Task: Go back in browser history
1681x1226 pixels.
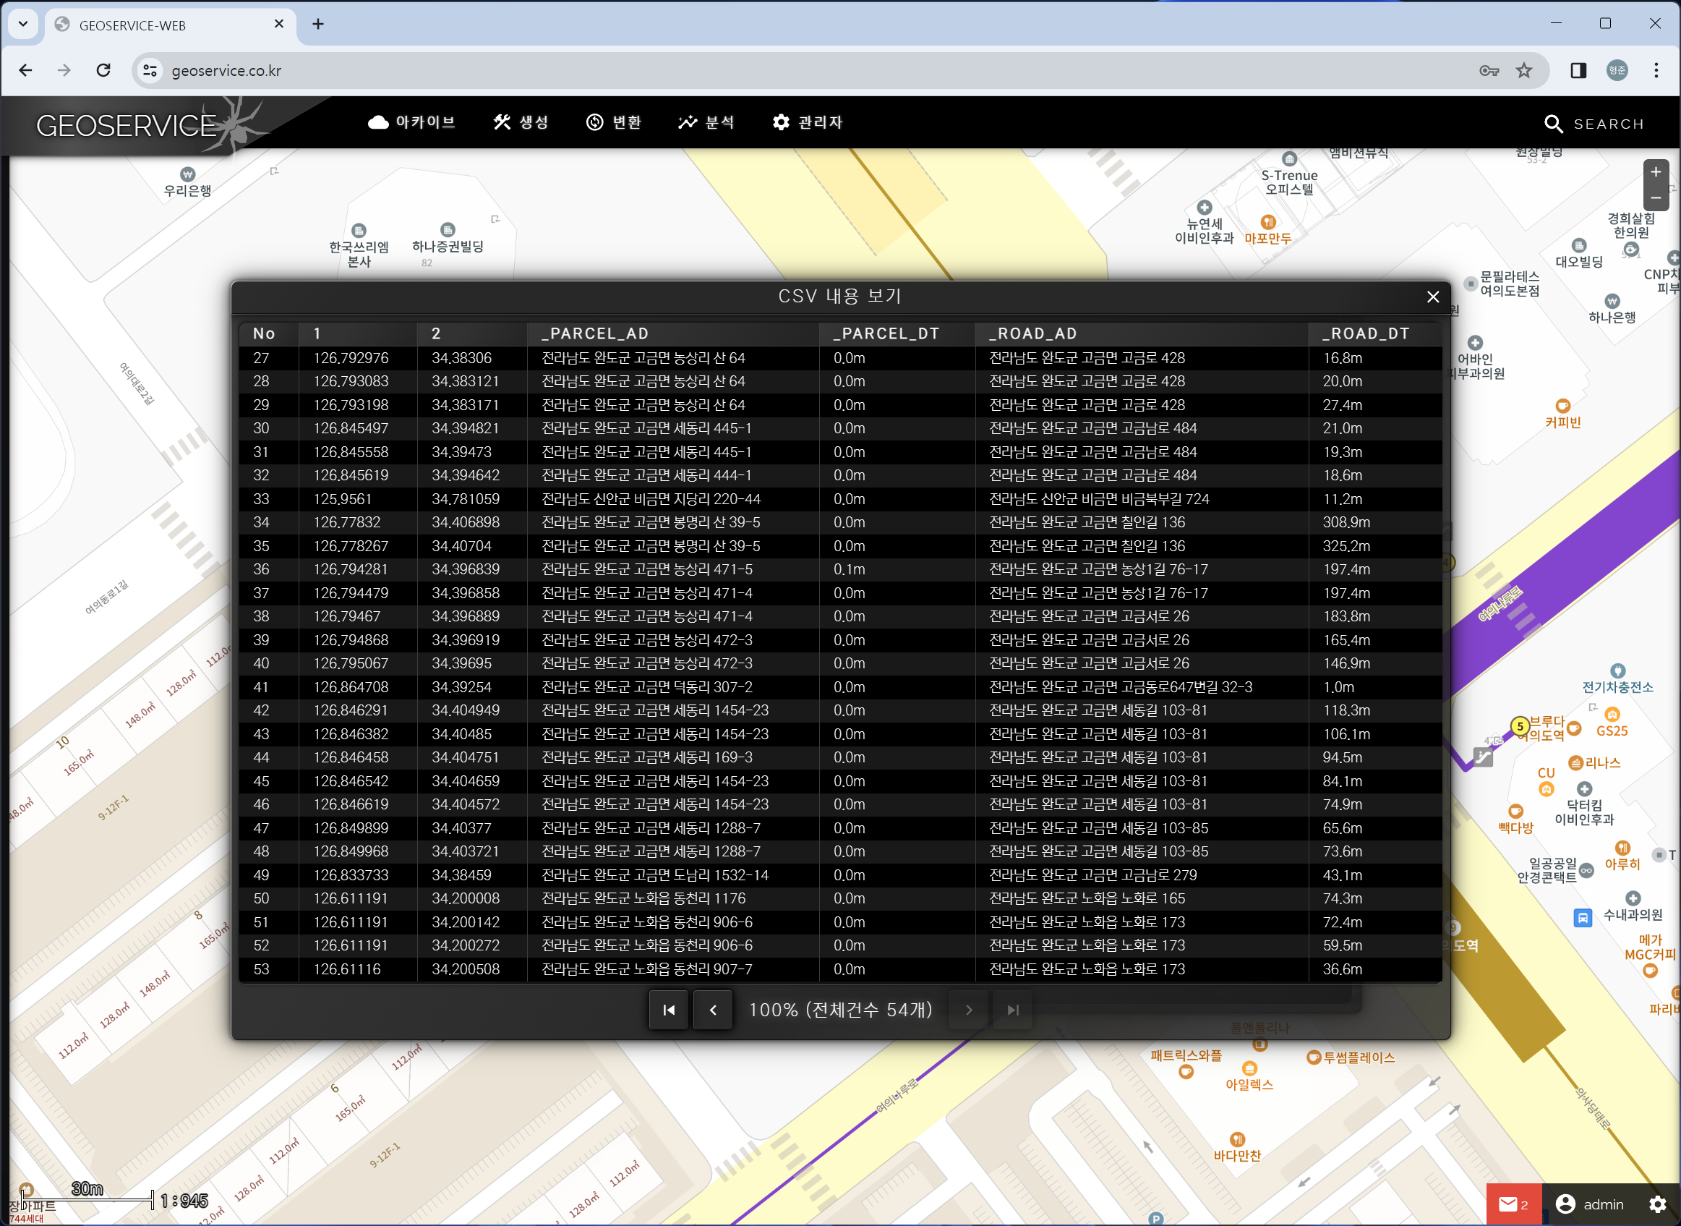Action: pos(26,69)
